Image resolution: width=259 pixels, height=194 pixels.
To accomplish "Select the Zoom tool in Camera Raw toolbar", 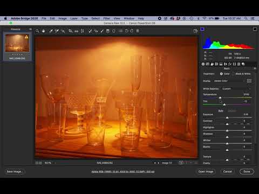I will coord(37,31).
